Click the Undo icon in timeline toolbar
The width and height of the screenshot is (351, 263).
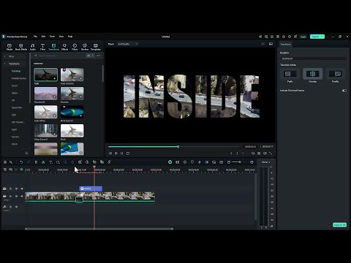21,162
